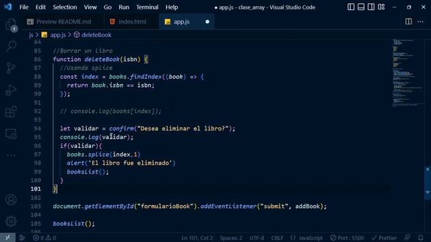Change UTF-8 file encoding
The width and height of the screenshot is (431, 242).
[257, 237]
